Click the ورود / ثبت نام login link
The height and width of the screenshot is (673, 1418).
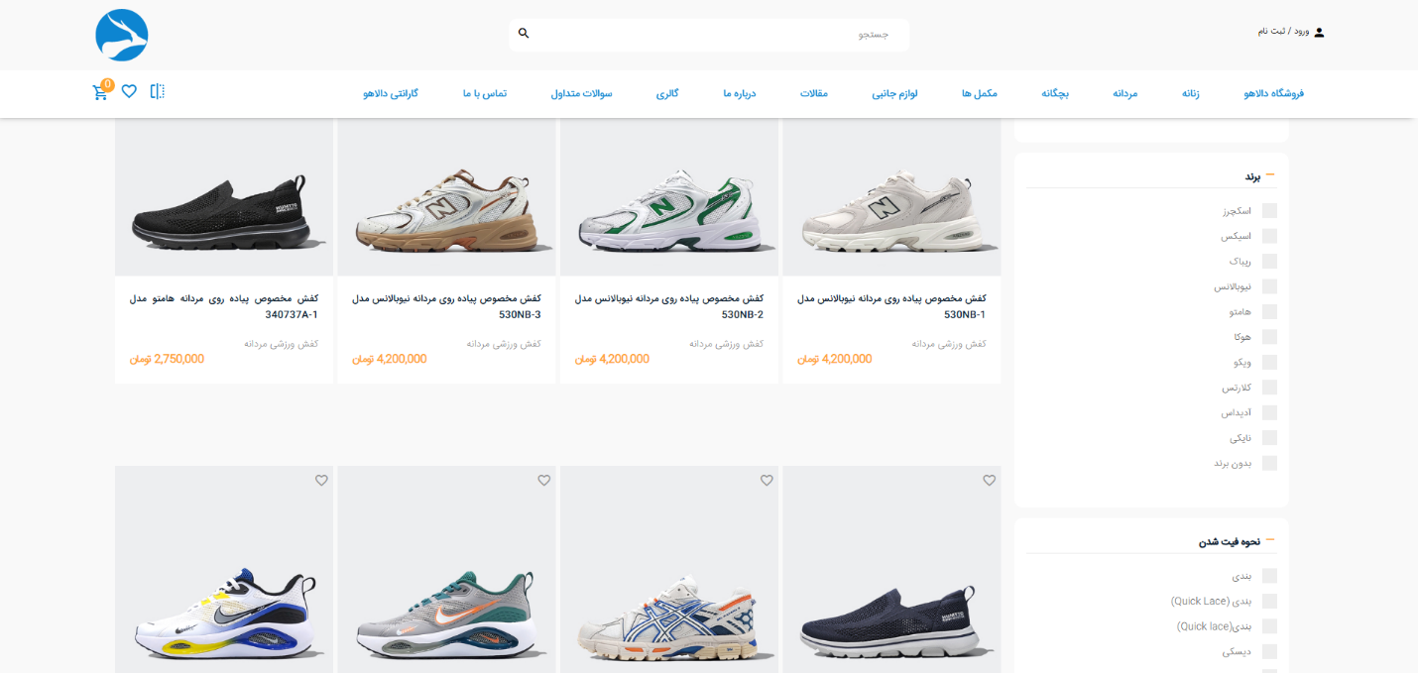[x=1283, y=32]
